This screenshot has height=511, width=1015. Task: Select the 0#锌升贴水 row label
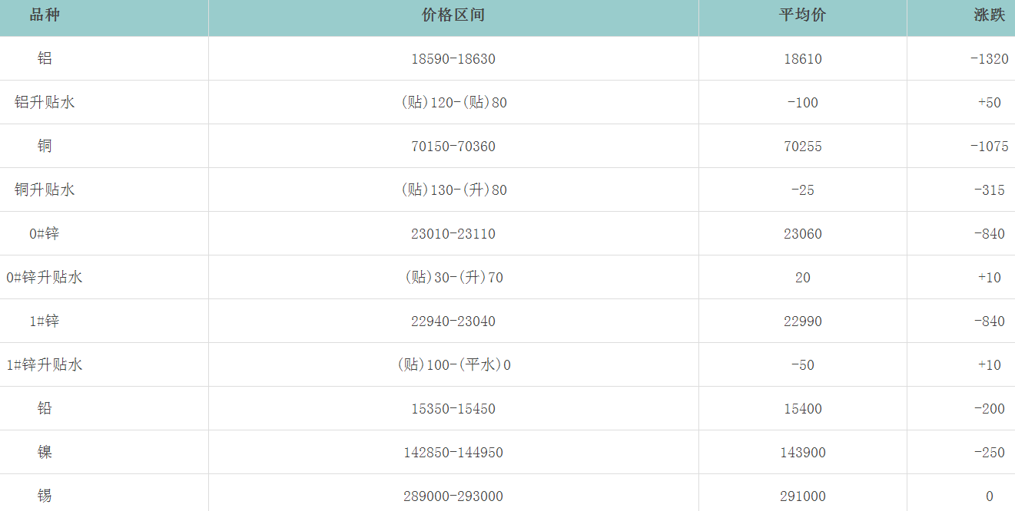pyautogui.click(x=45, y=277)
